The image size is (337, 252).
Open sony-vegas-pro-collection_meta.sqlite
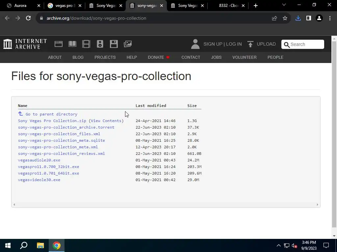[x=62, y=140]
